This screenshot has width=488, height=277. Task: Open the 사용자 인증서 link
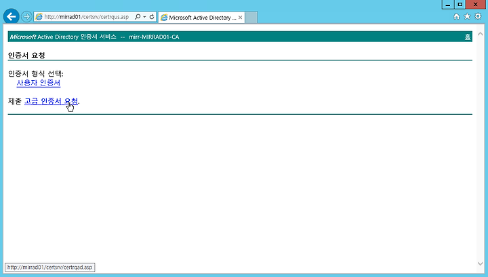coord(38,83)
